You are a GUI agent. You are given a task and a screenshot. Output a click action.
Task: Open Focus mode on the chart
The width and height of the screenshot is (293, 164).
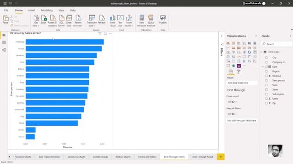[105, 34]
